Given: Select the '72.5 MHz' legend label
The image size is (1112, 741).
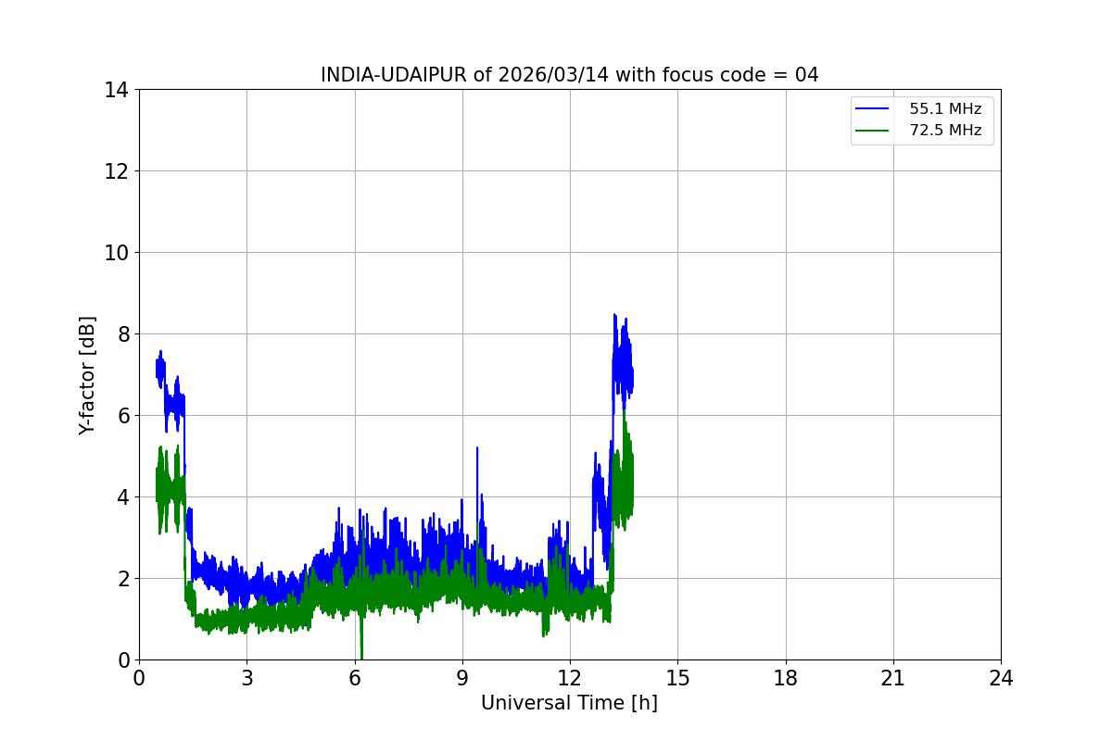Looking at the screenshot, I should 945,131.
